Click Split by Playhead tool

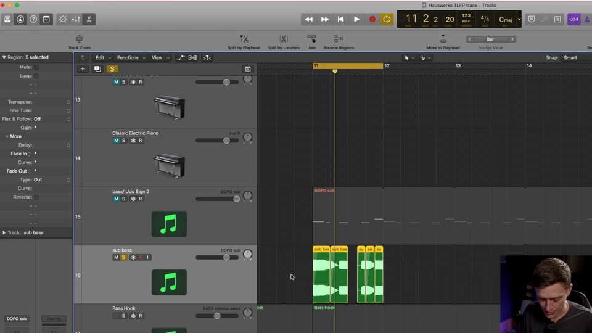click(244, 38)
